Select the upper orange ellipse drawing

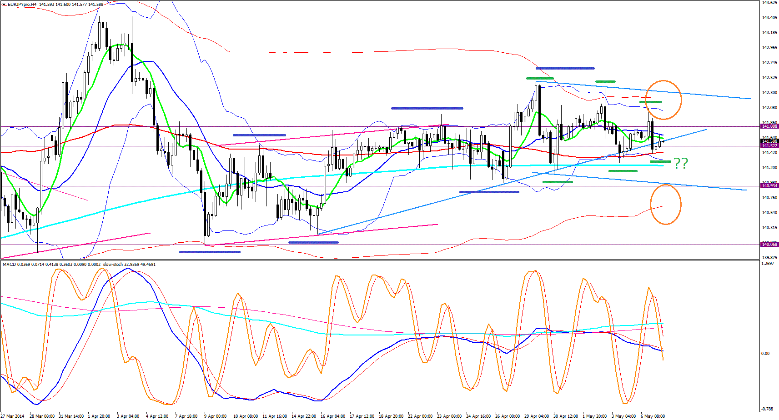point(663,100)
